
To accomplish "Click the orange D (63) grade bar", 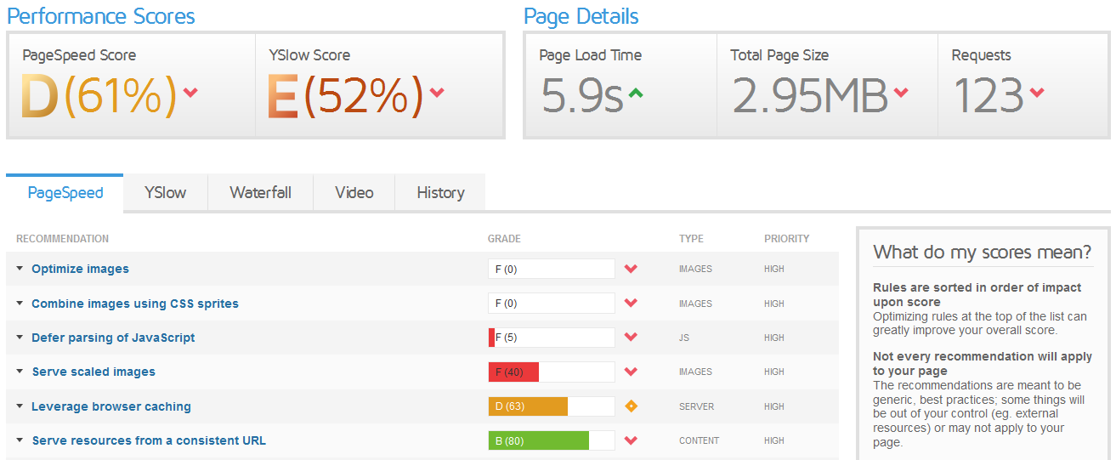I will (528, 406).
